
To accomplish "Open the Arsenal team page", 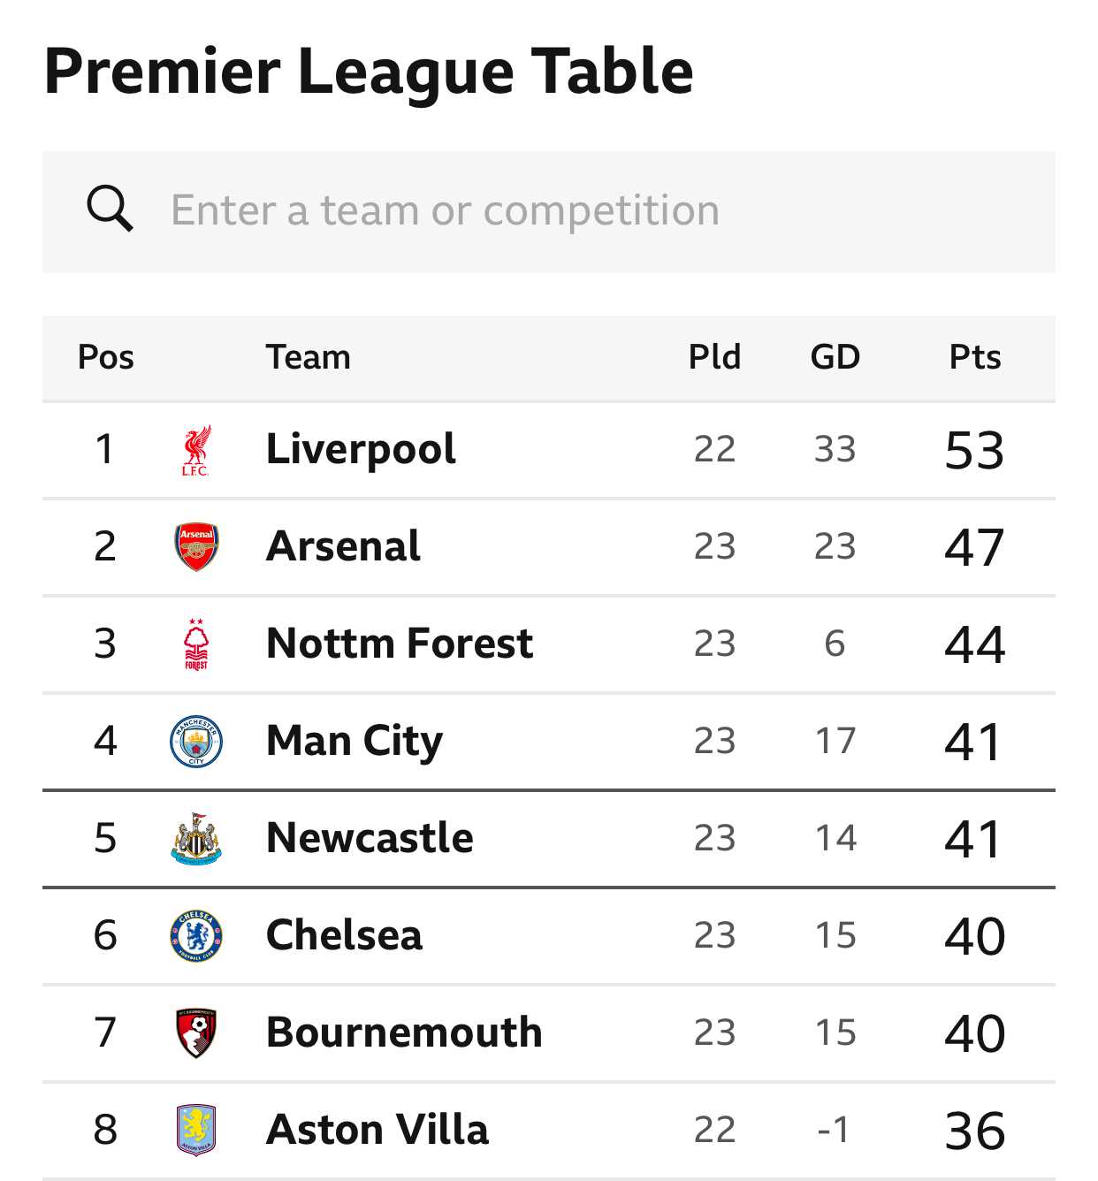I will (x=343, y=546).
